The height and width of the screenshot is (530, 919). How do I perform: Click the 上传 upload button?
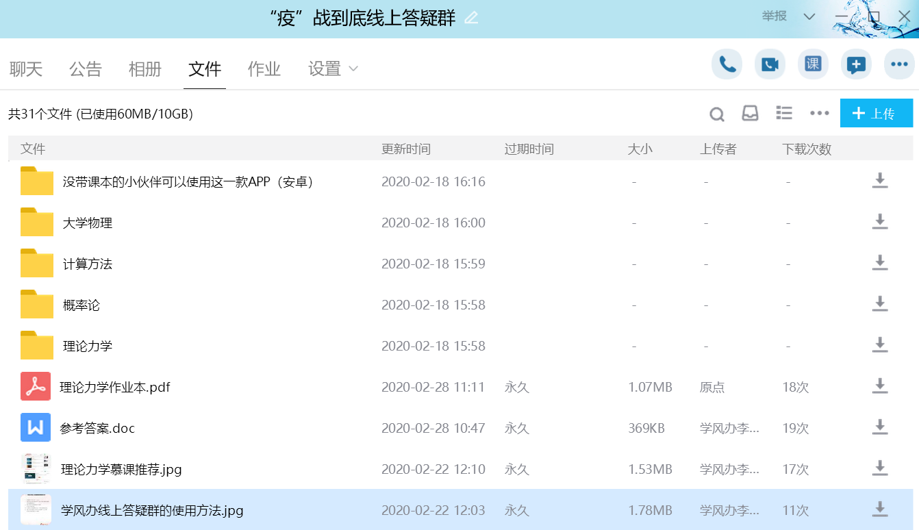876,113
